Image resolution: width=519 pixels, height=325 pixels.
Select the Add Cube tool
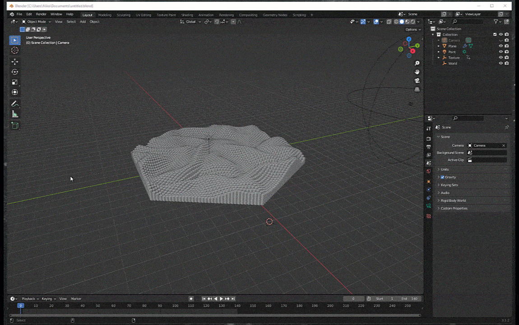(14, 125)
